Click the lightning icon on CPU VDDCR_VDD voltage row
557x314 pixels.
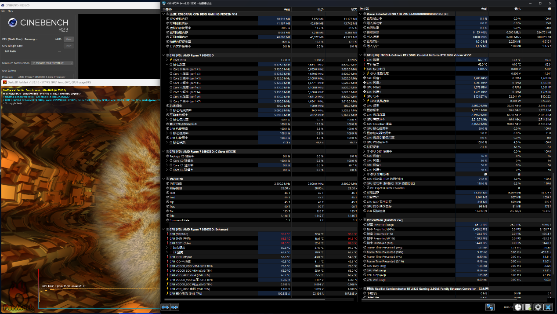click(167, 280)
